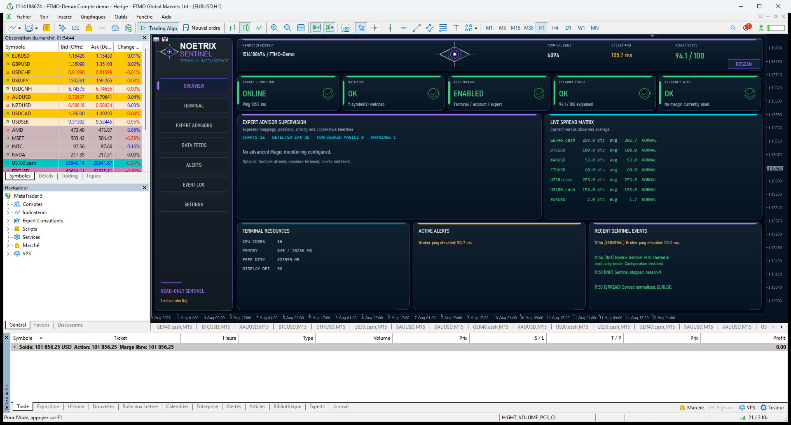Open the TERMINAL section in Sentinel
Image resolution: width=791 pixels, height=425 pixels.
coord(194,106)
